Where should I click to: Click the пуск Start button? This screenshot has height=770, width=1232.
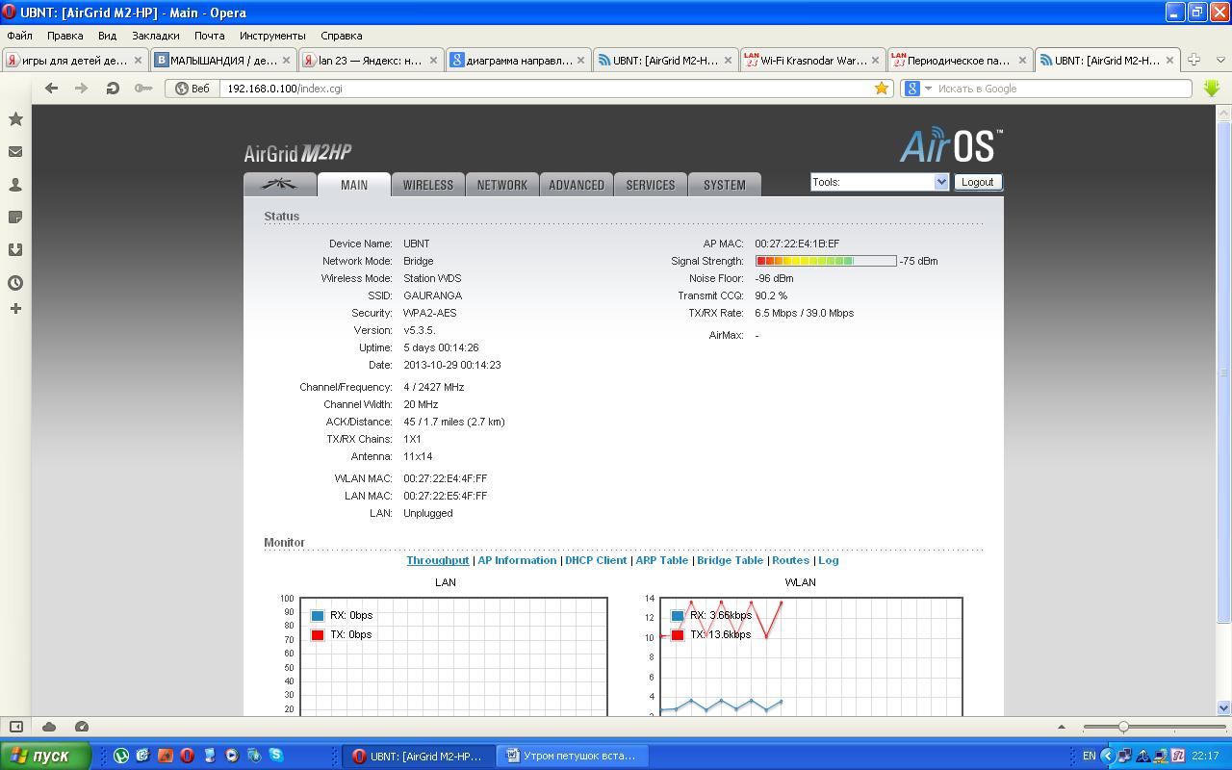[x=45, y=756]
